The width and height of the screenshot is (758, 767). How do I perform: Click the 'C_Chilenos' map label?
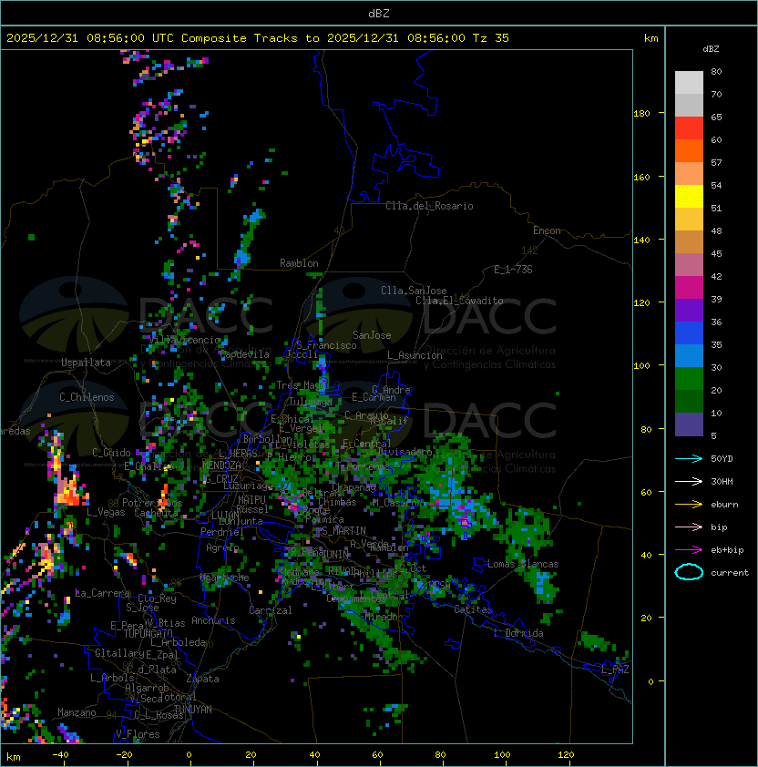point(87,397)
